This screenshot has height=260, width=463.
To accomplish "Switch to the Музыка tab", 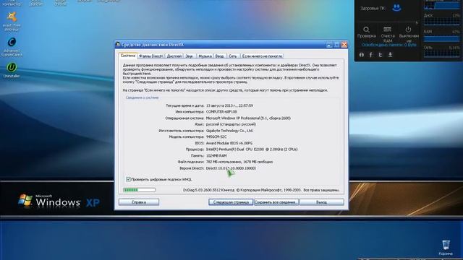I will click(x=205, y=56).
